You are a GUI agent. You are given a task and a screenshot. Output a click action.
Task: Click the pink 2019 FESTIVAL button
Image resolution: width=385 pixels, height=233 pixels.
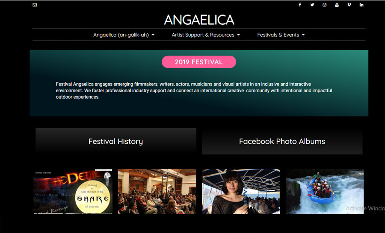coord(199,62)
